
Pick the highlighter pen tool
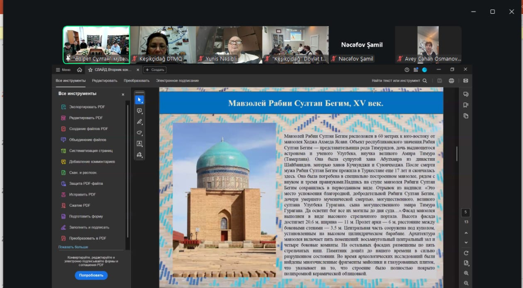click(140, 122)
